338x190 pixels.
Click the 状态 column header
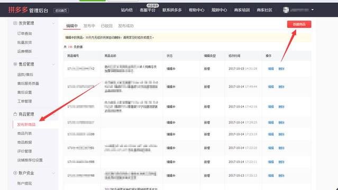click(x=170, y=56)
